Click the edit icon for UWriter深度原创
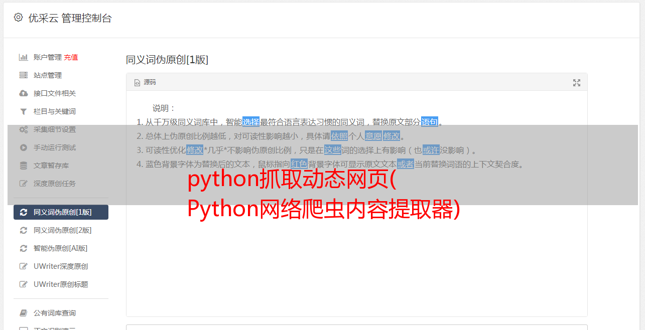 (x=23, y=266)
